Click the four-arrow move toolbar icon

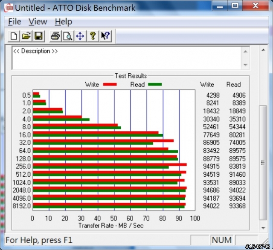(80, 36)
